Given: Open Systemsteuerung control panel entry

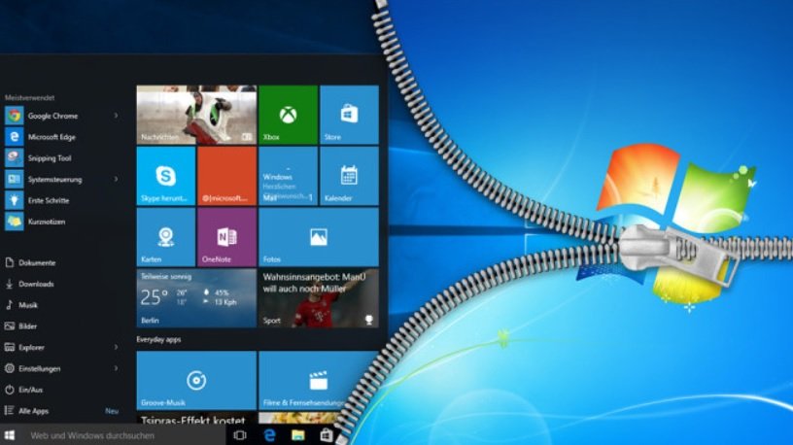Looking at the screenshot, I should pos(60,180).
